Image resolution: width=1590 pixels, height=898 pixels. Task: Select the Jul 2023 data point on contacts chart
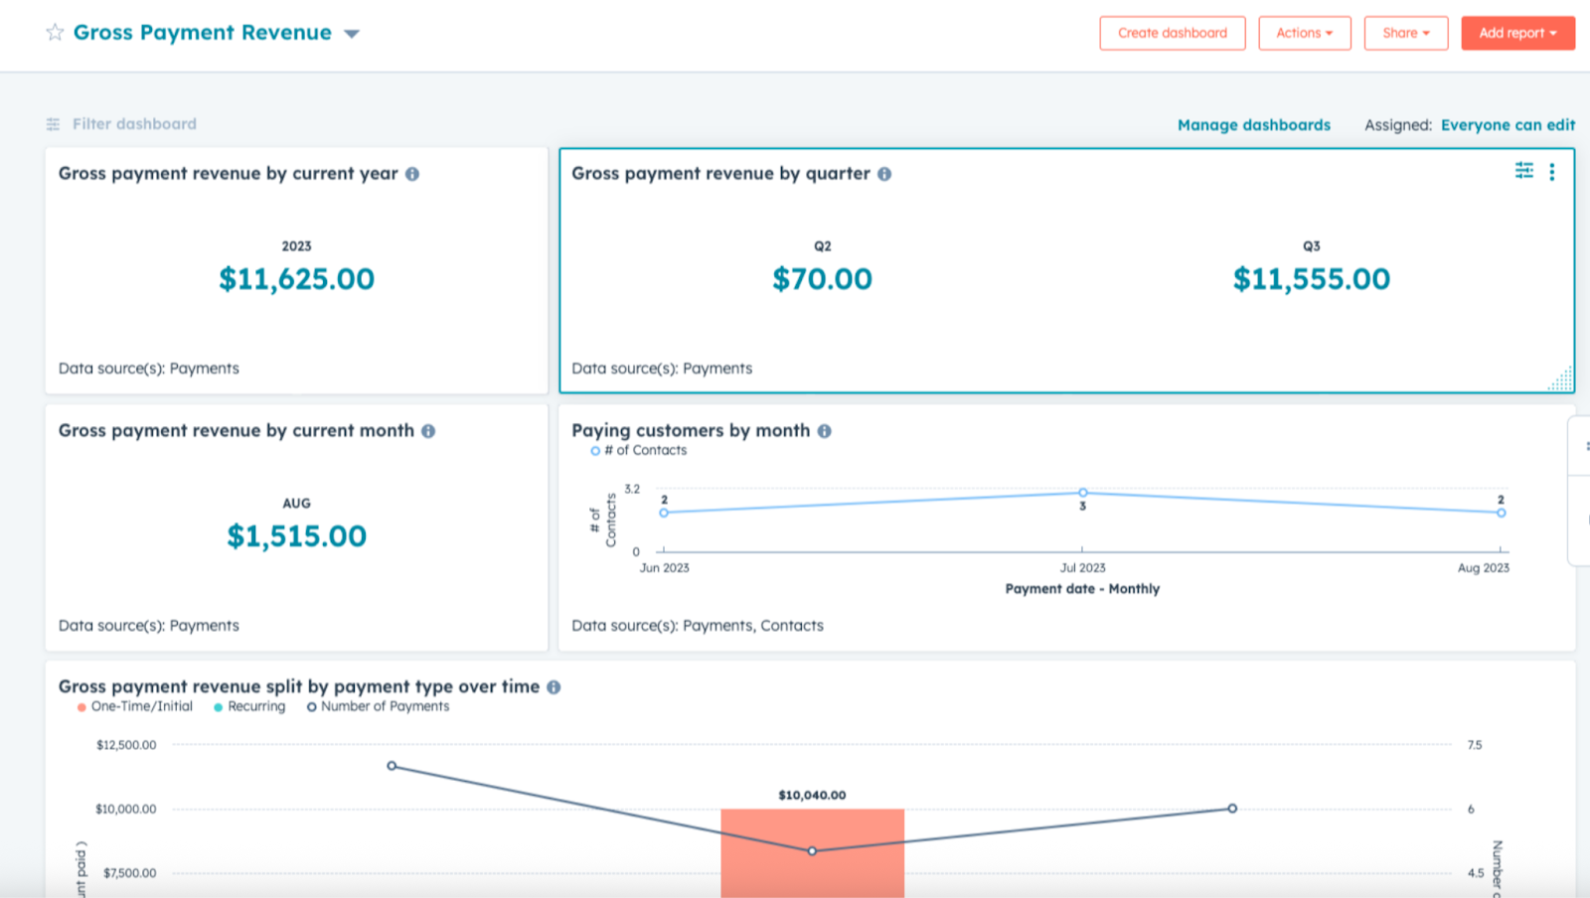(x=1082, y=492)
